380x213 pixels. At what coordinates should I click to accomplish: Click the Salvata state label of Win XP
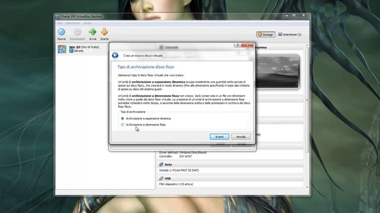[x=78, y=51]
